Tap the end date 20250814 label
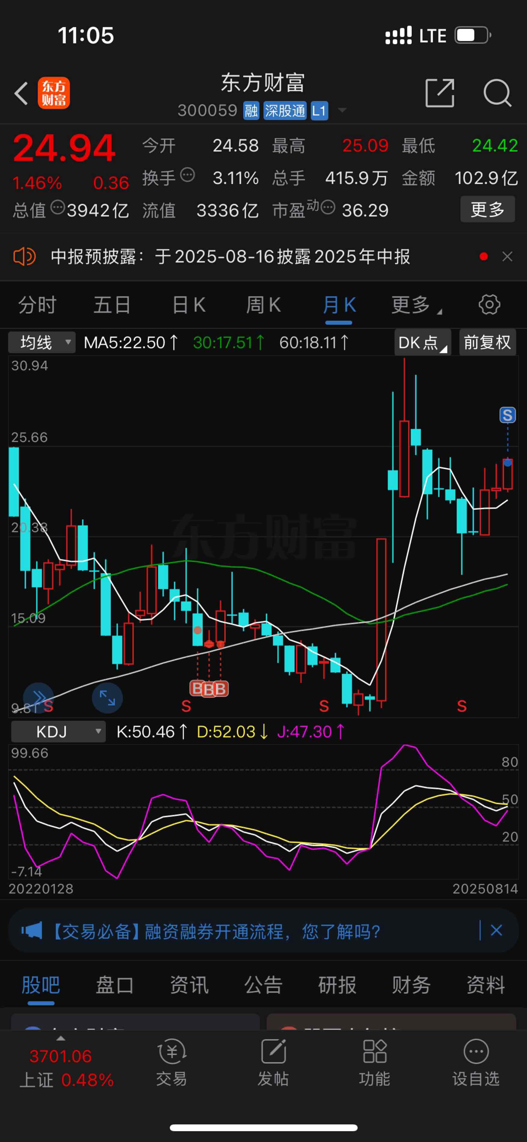The image size is (527, 1142). coord(485,889)
